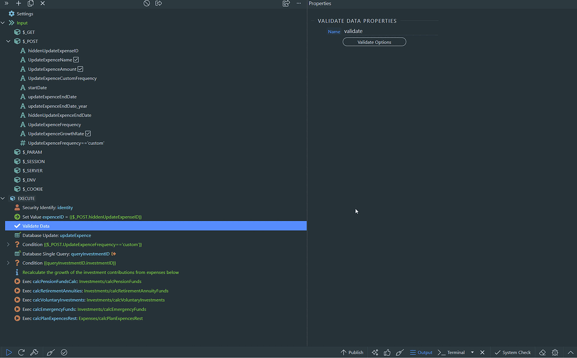577x358 pixels.
Task: Expand the Condition UpdateExpenceFrequency custom step
Action: click(x=8, y=244)
